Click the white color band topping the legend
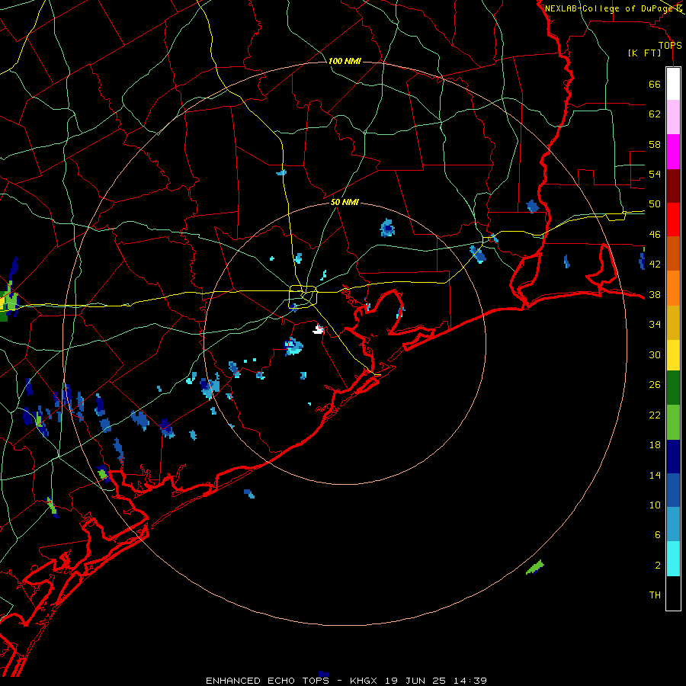Viewport: 686px width, 686px height. click(673, 84)
